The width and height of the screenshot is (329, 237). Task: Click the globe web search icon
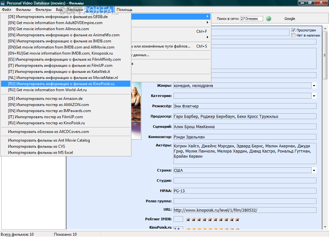click(x=269, y=19)
